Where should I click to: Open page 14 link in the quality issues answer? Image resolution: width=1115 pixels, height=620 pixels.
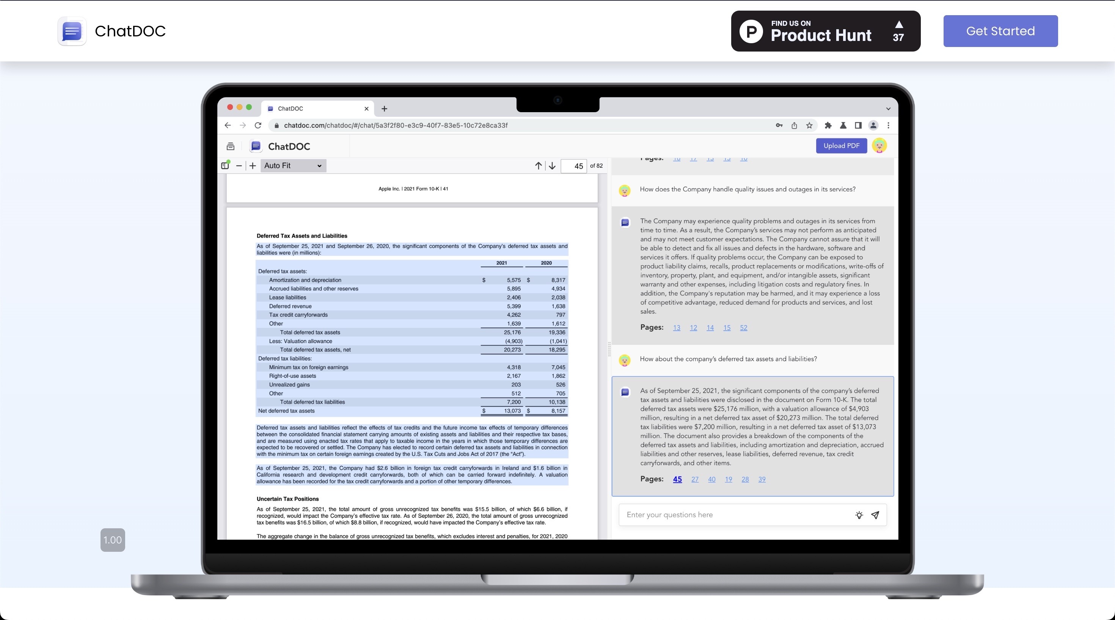pyautogui.click(x=710, y=328)
